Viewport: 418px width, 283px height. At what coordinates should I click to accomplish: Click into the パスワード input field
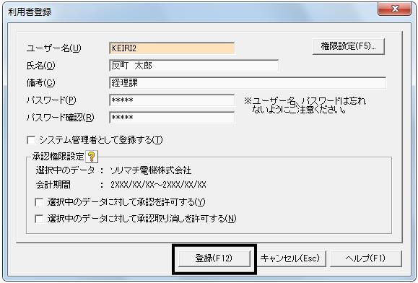(172, 100)
